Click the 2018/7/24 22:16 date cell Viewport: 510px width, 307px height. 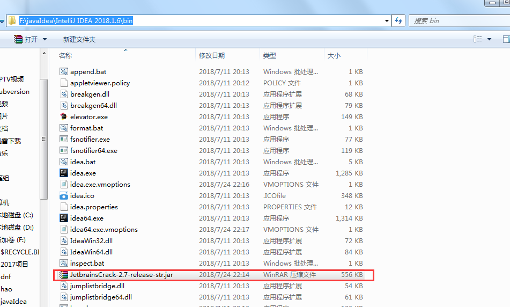tap(224, 185)
